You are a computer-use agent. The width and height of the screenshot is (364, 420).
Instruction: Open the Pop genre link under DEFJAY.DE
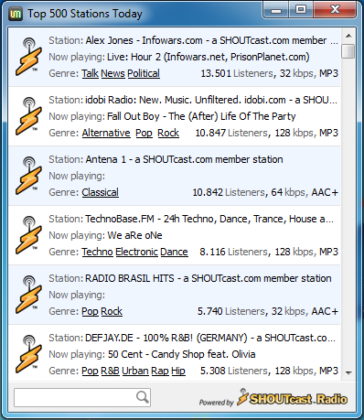point(90,371)
